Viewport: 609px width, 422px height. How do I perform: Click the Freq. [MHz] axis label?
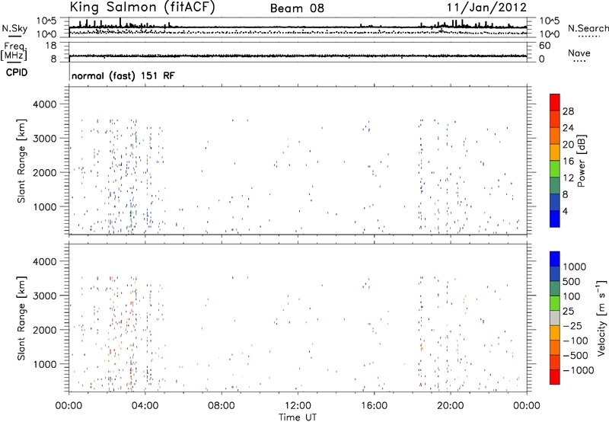pyautogui.click(x=14, y=51)
